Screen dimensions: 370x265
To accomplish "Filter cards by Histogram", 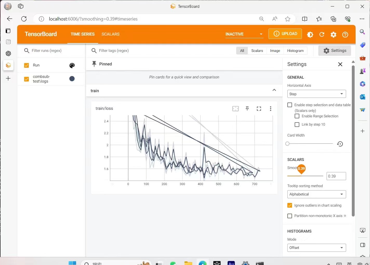I will coord(295,51).
